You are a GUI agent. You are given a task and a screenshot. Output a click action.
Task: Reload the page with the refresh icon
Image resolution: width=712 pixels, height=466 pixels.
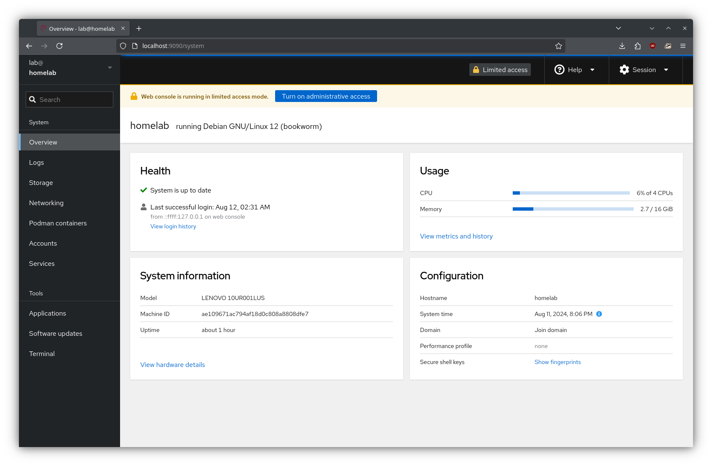[59, 46]
